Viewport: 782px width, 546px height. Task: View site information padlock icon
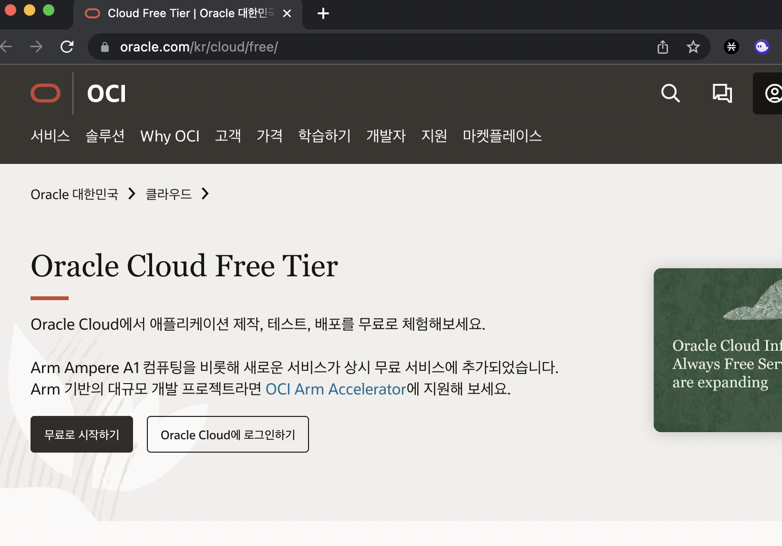(x=105, y=47)
